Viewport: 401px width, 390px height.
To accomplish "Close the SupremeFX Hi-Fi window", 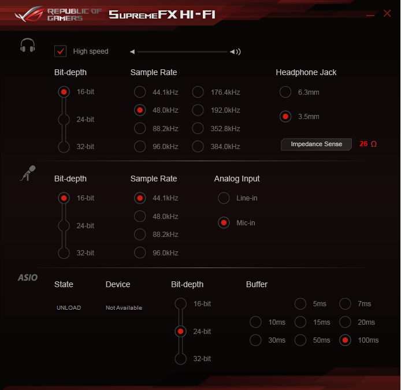I will [387, 13].
